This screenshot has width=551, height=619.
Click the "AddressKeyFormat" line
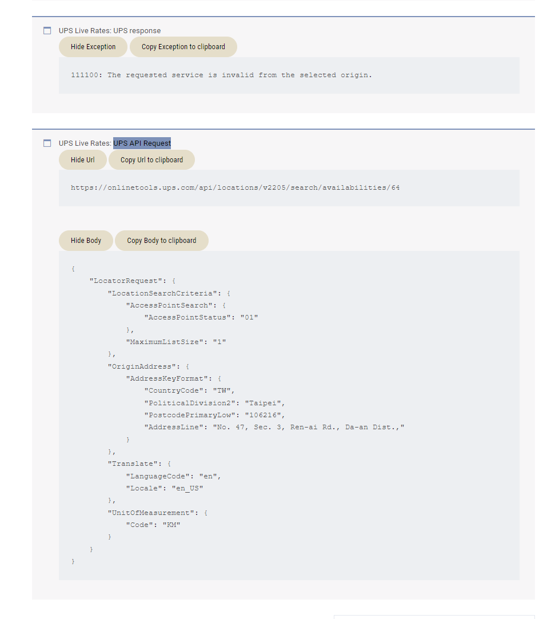[174, 378]
